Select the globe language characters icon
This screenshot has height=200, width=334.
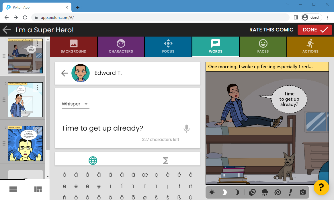click(x=93, y=161)
